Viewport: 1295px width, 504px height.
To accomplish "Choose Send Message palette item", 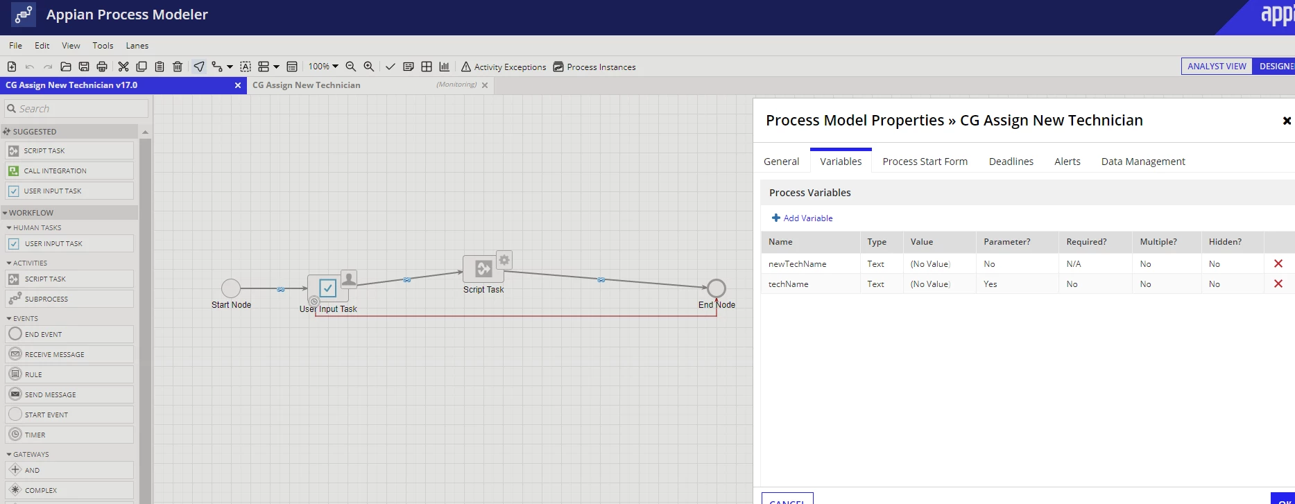I will coord(69,394).
